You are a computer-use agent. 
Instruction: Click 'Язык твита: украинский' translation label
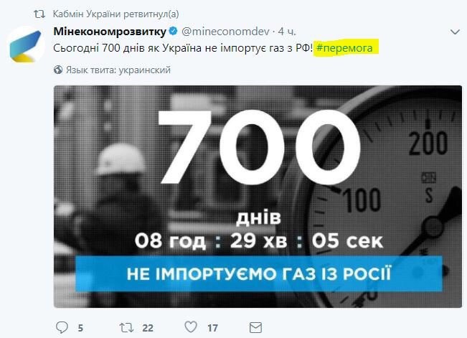[118, 70]
